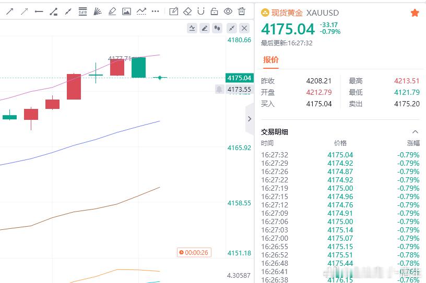Viewport: 426px width, 283px height.
Task: Click the 4173.55 alert price label
Action: coord(239,89)
